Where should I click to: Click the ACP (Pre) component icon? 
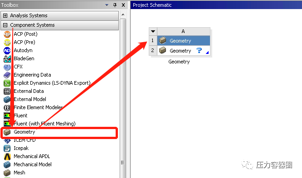pyautogui.click(x=7, y=42)
